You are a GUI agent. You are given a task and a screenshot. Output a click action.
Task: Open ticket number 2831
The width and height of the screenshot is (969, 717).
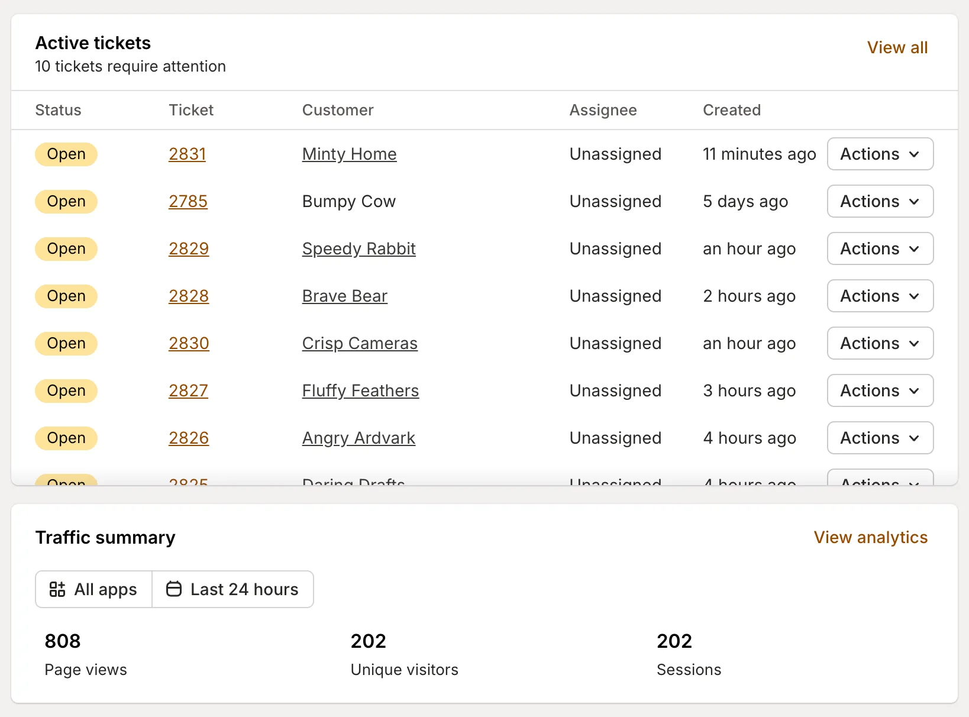(x=187, y=154)
